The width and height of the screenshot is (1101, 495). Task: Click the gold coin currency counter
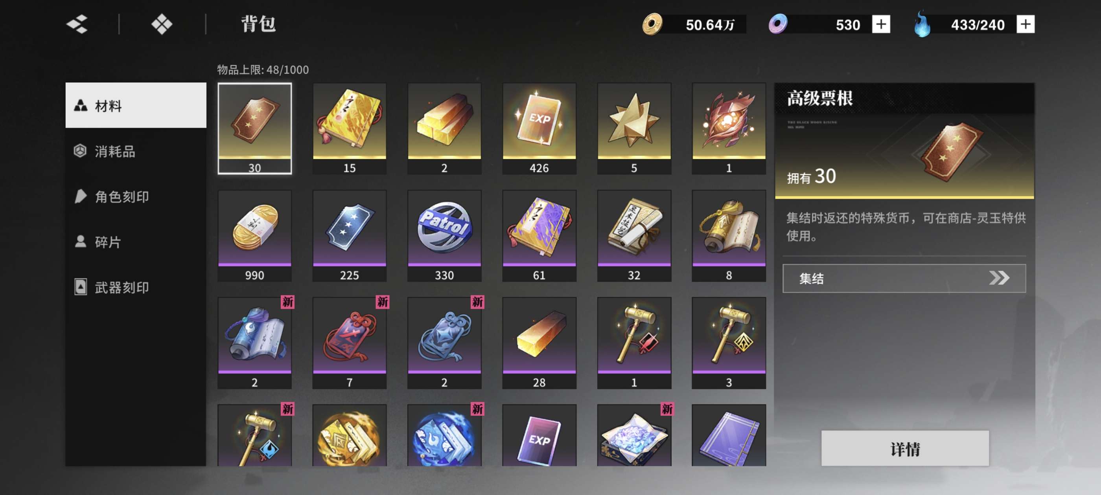693,24
